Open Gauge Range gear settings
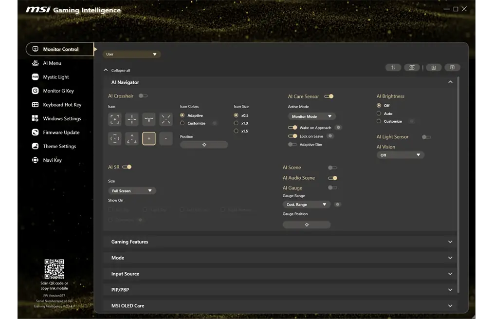Screen dimensions: 493x319 [x=337, y=204]
